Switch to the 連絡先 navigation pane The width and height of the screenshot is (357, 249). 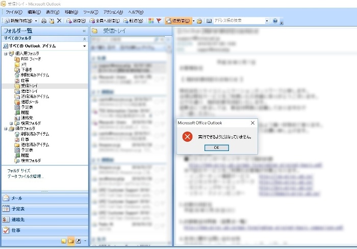point(45,219)
